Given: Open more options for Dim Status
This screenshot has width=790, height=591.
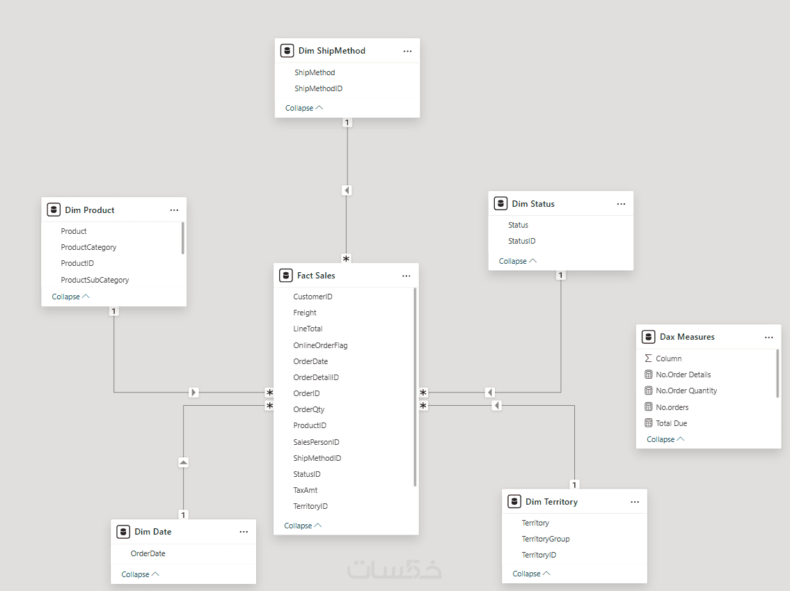Looking at the screenshot, I should tap(621, 204).
